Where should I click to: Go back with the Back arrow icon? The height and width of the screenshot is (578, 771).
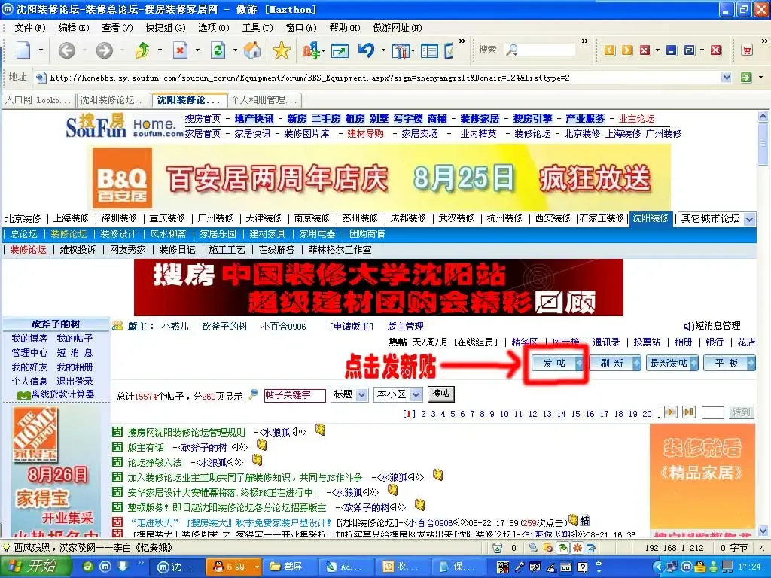click(67, 50)
